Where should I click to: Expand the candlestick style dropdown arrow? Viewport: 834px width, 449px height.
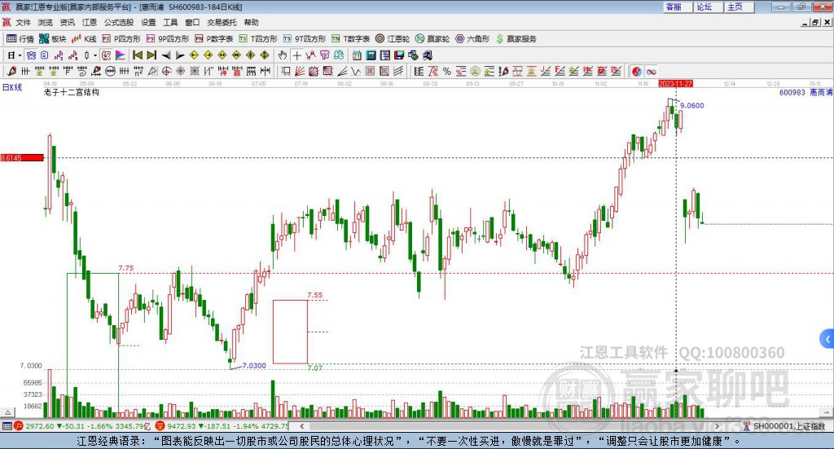point(95,55)
